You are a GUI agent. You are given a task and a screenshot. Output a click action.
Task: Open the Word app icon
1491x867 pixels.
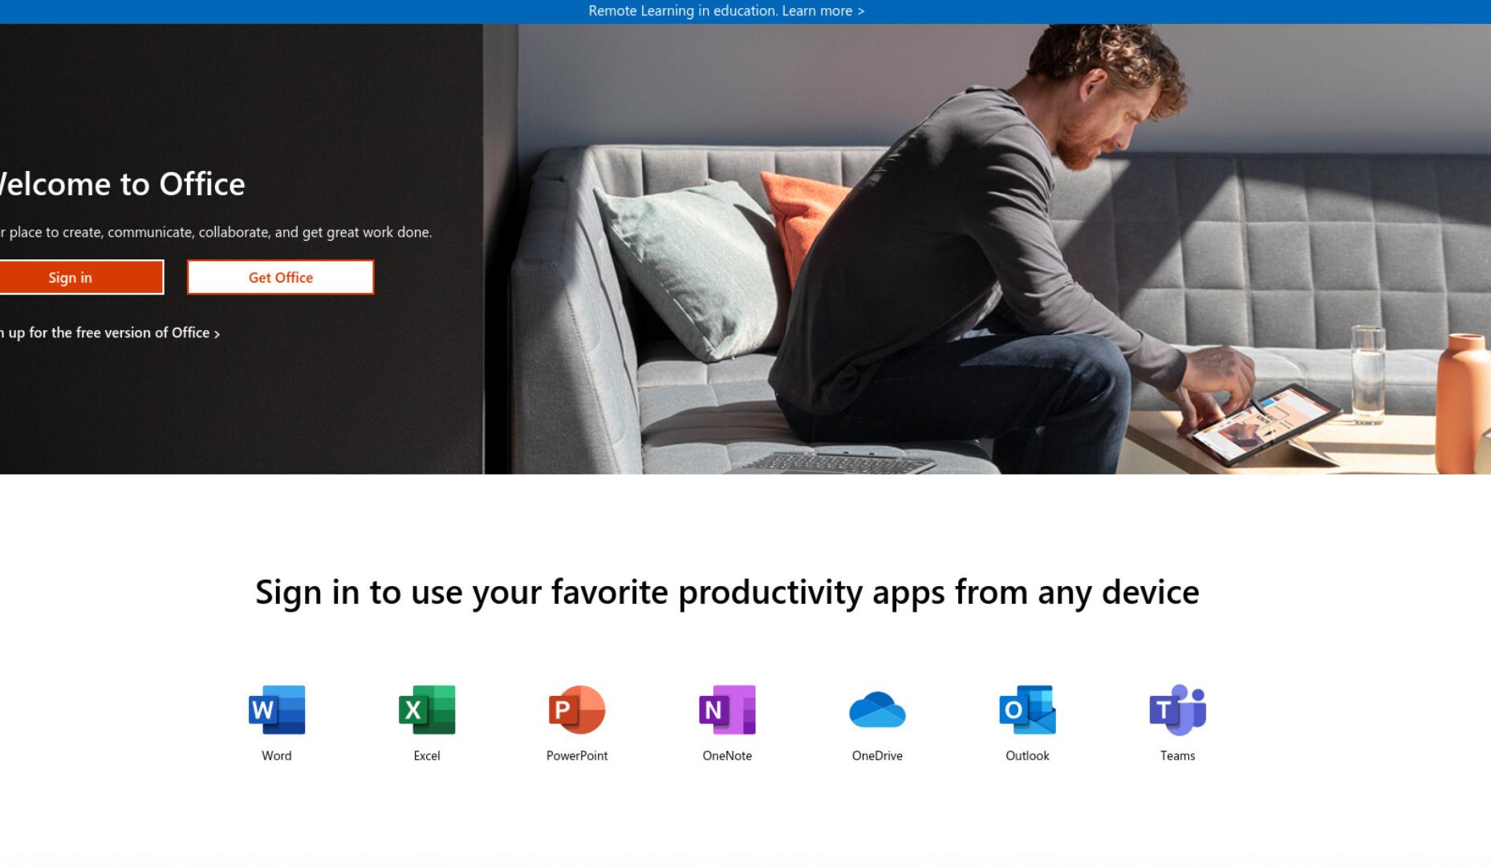coord(277,710)
